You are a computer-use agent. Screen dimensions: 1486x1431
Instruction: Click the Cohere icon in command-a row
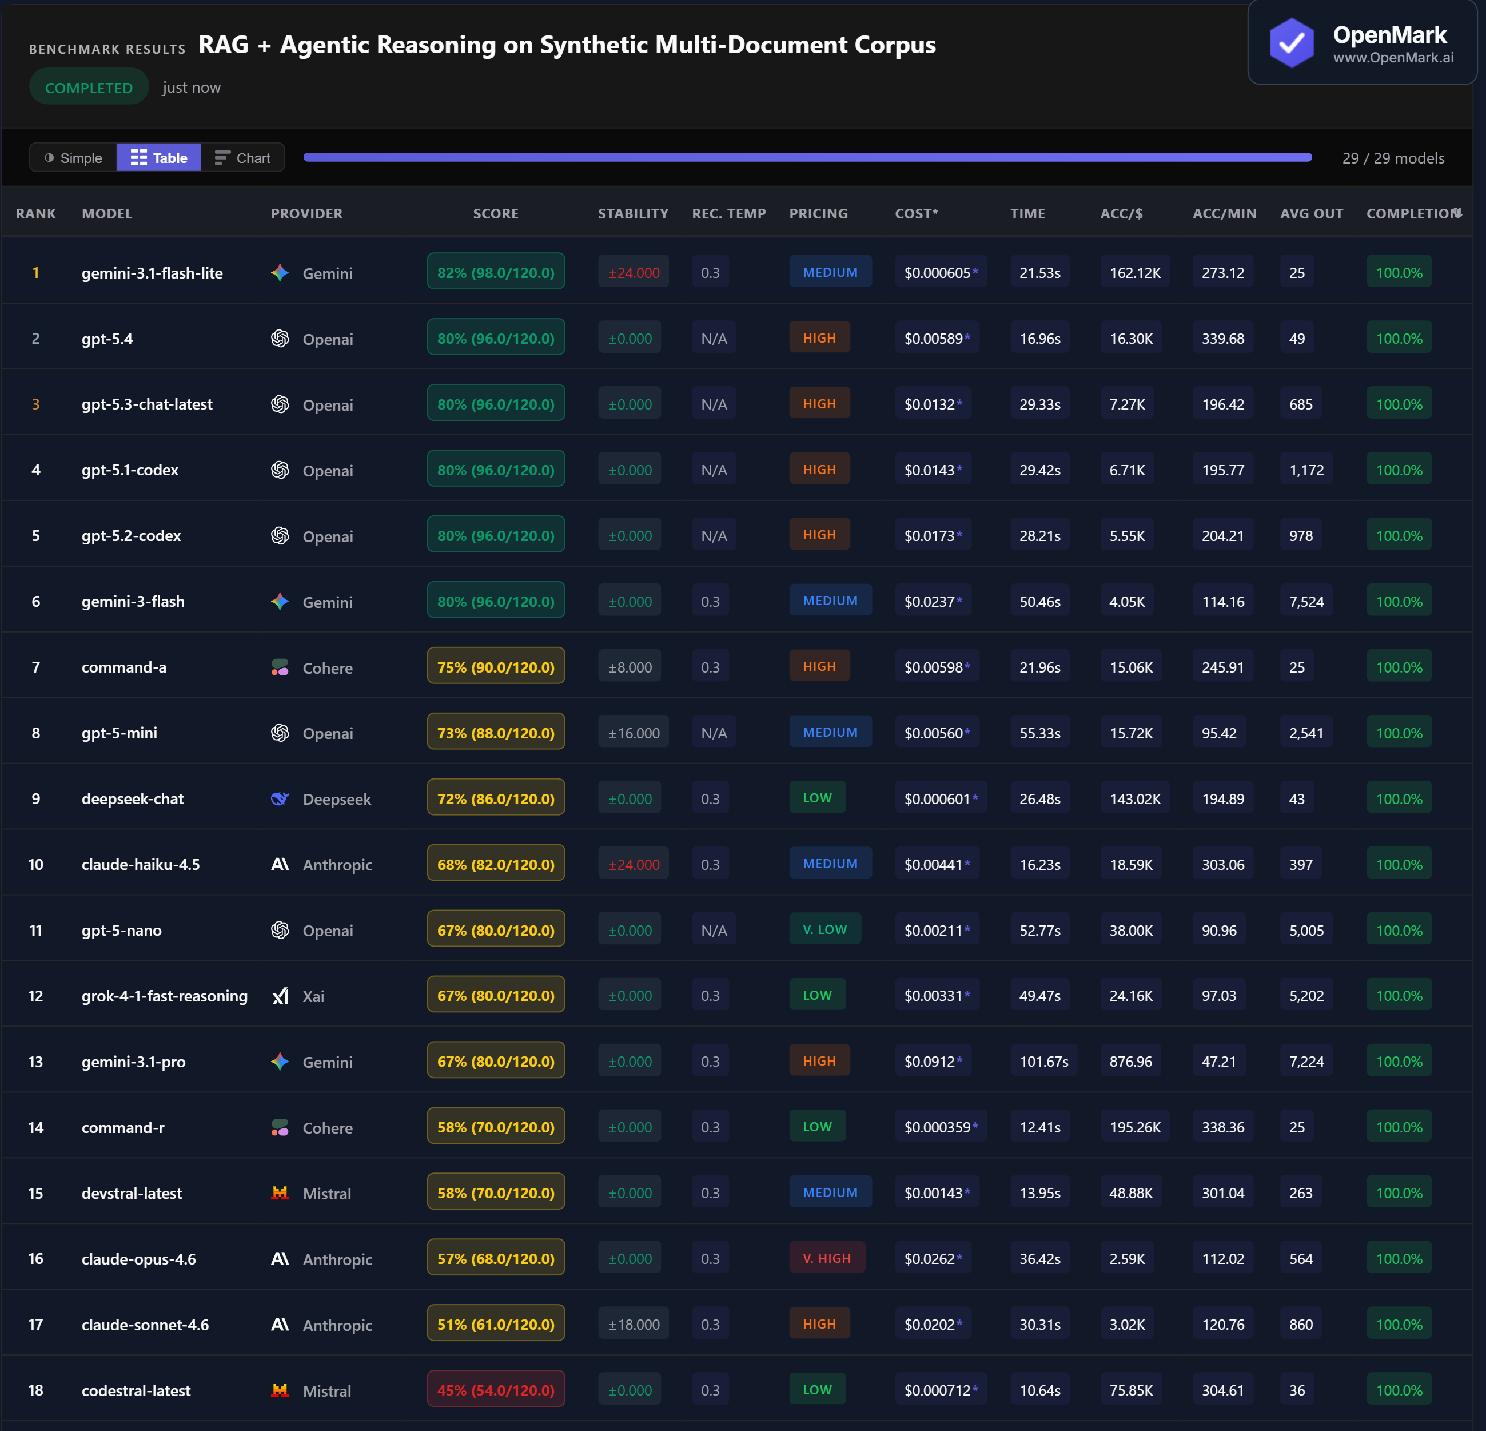(280, 667)
